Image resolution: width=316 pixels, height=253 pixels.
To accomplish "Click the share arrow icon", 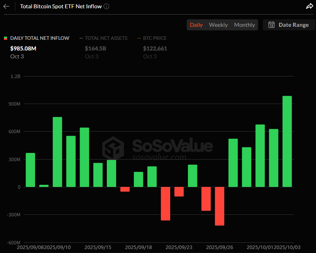I will point(309,6).
